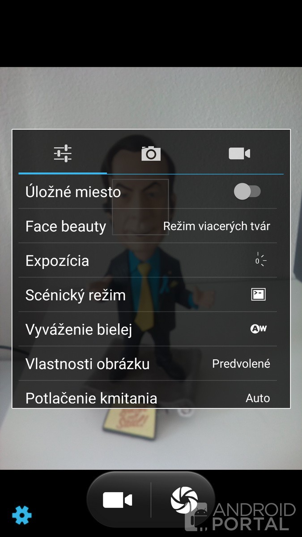Start video recording with camcorder button
The width and height of the screenshot is (302, 537).
[117, 500]
